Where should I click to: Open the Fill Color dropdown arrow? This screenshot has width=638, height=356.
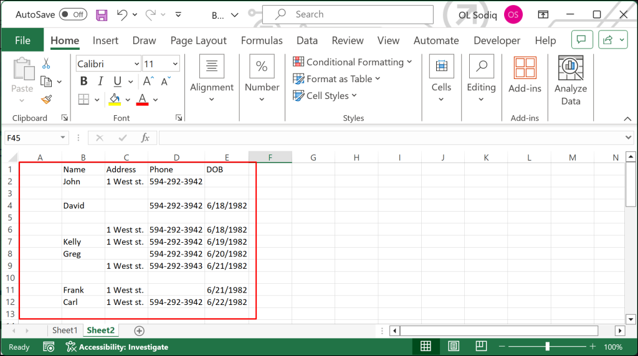(x=128, y=100)
